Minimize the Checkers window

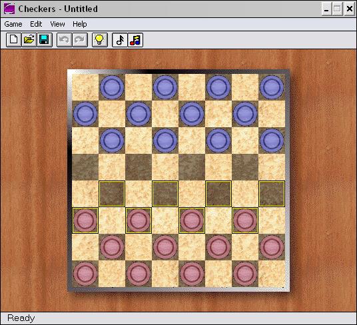tap(326, 9)
